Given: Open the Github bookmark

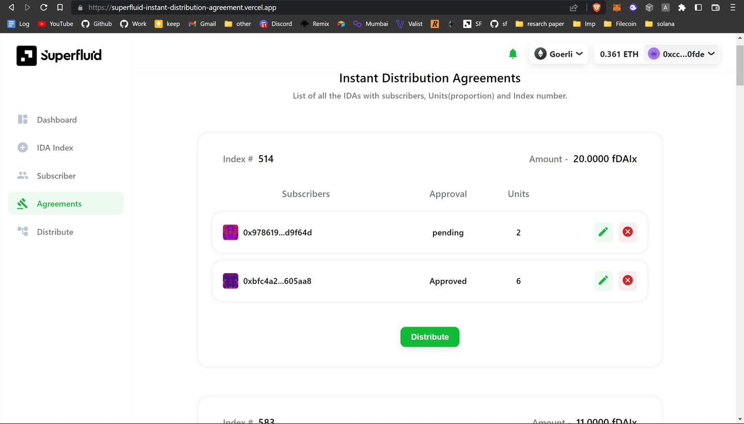Looking at the screenshot, I should click(97, 24).
